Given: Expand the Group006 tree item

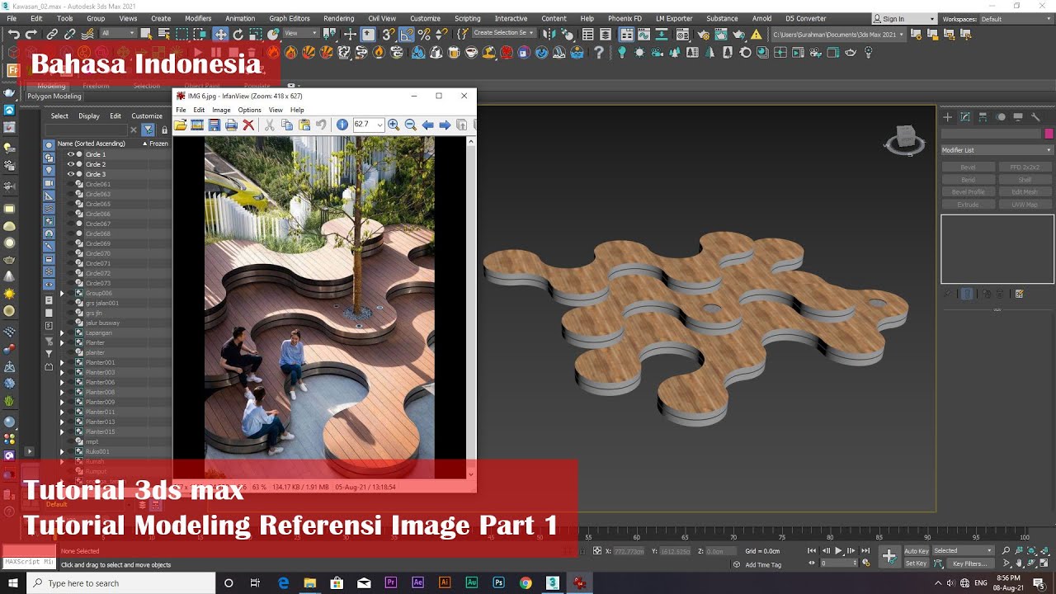Looking at the screenshot, I should tap(61, 293).
